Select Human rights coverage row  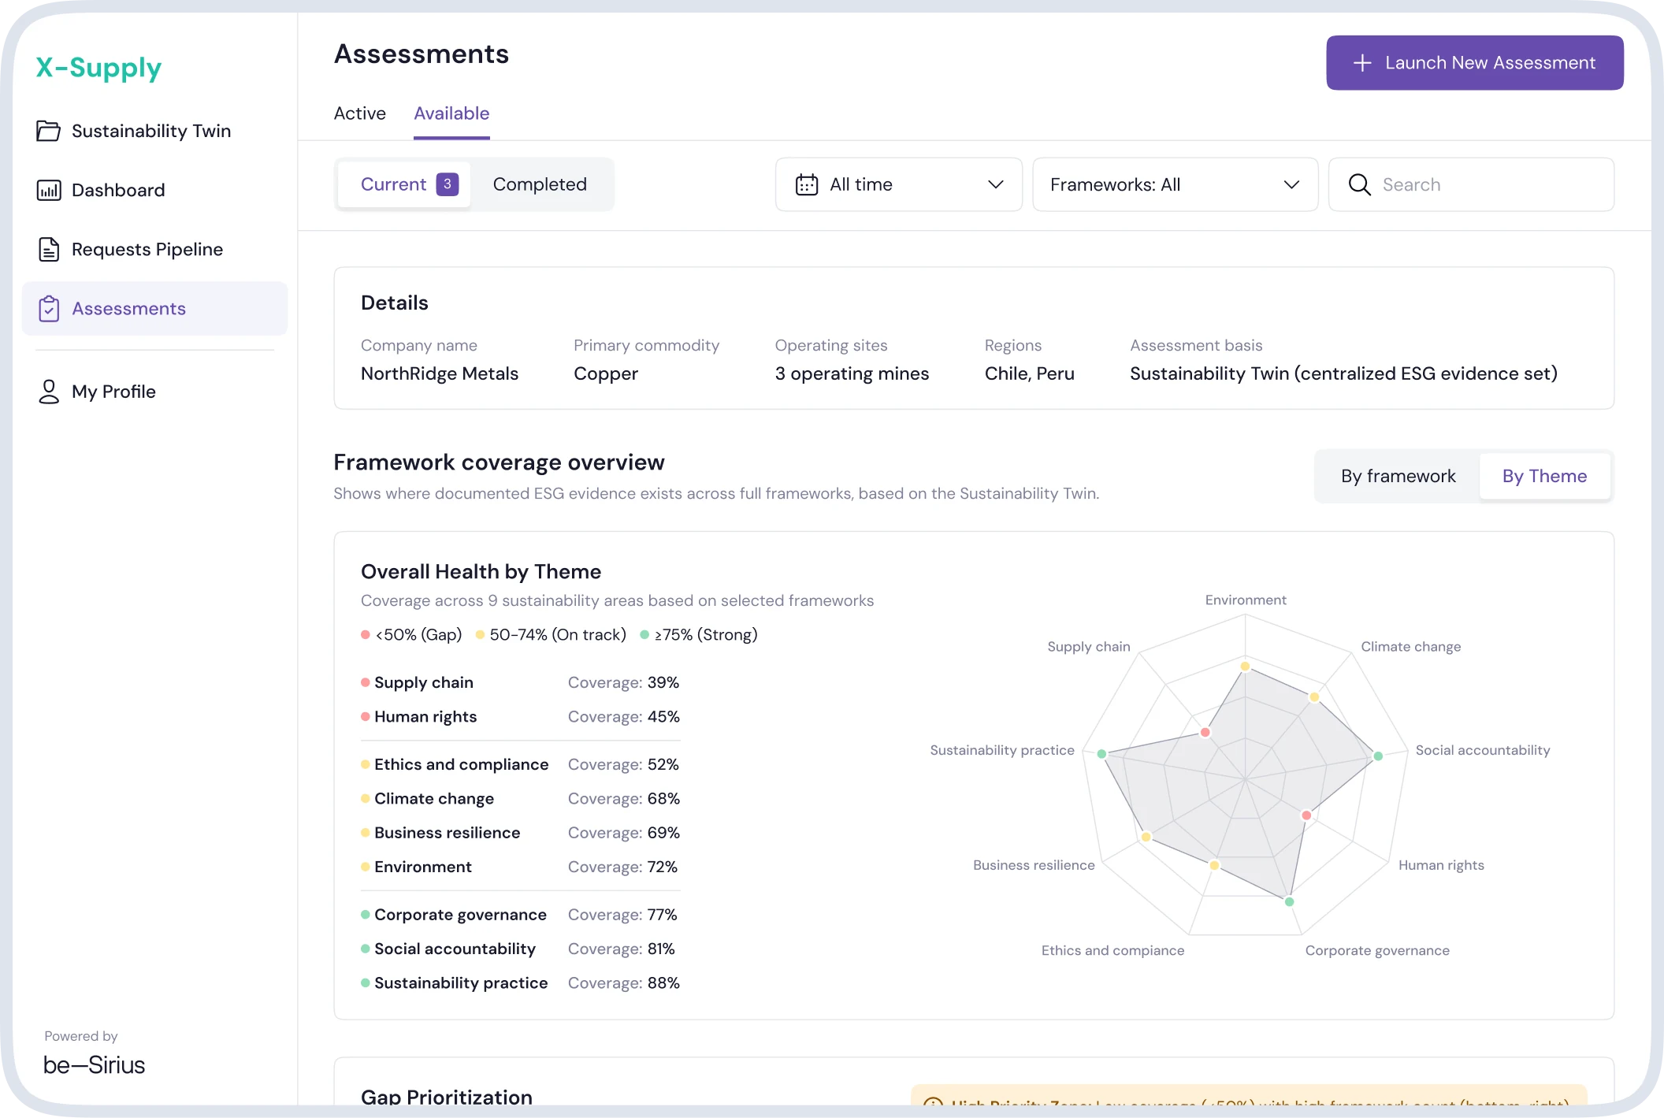(x=520, y=717)
